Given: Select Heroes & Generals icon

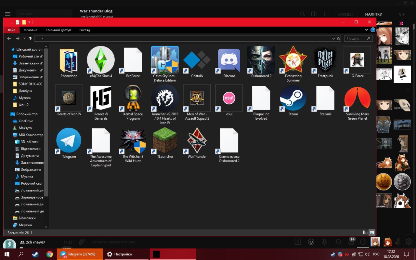Looking at the screenshot, I should point(101,102).
